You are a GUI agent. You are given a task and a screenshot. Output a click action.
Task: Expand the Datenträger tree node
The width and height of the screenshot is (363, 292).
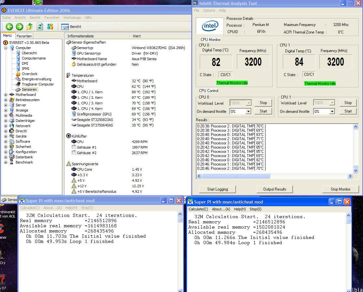(6, 121)
